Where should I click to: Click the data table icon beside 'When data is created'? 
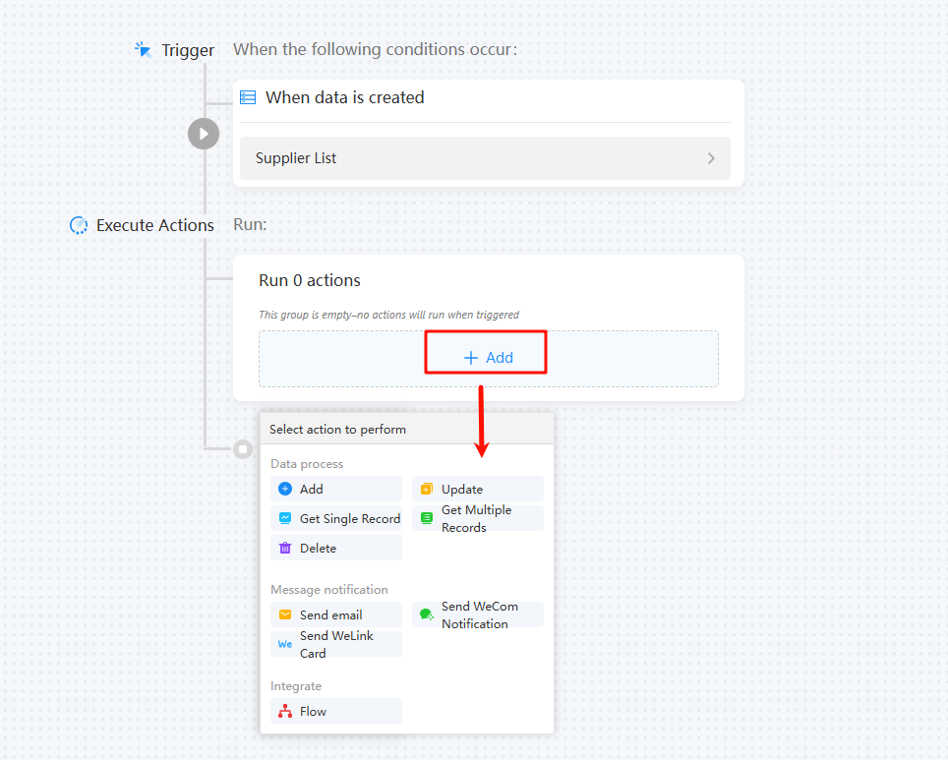(248, 97)
